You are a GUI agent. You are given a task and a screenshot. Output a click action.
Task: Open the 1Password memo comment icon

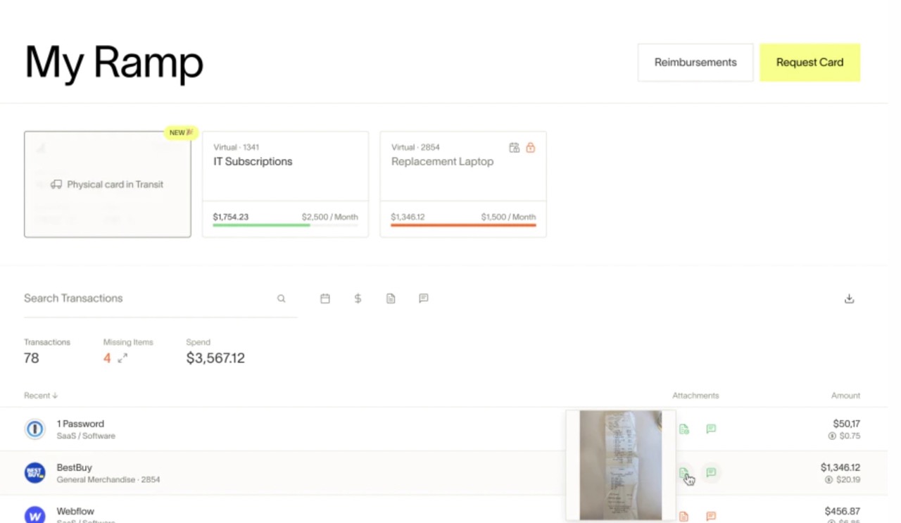(x=711, y=429)
